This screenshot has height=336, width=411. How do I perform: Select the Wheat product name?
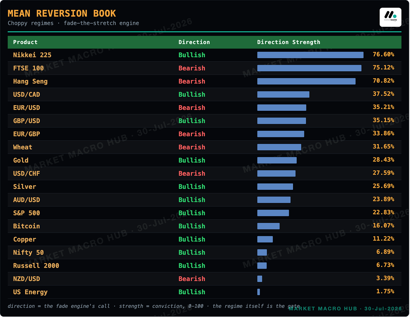coord(23,147)
